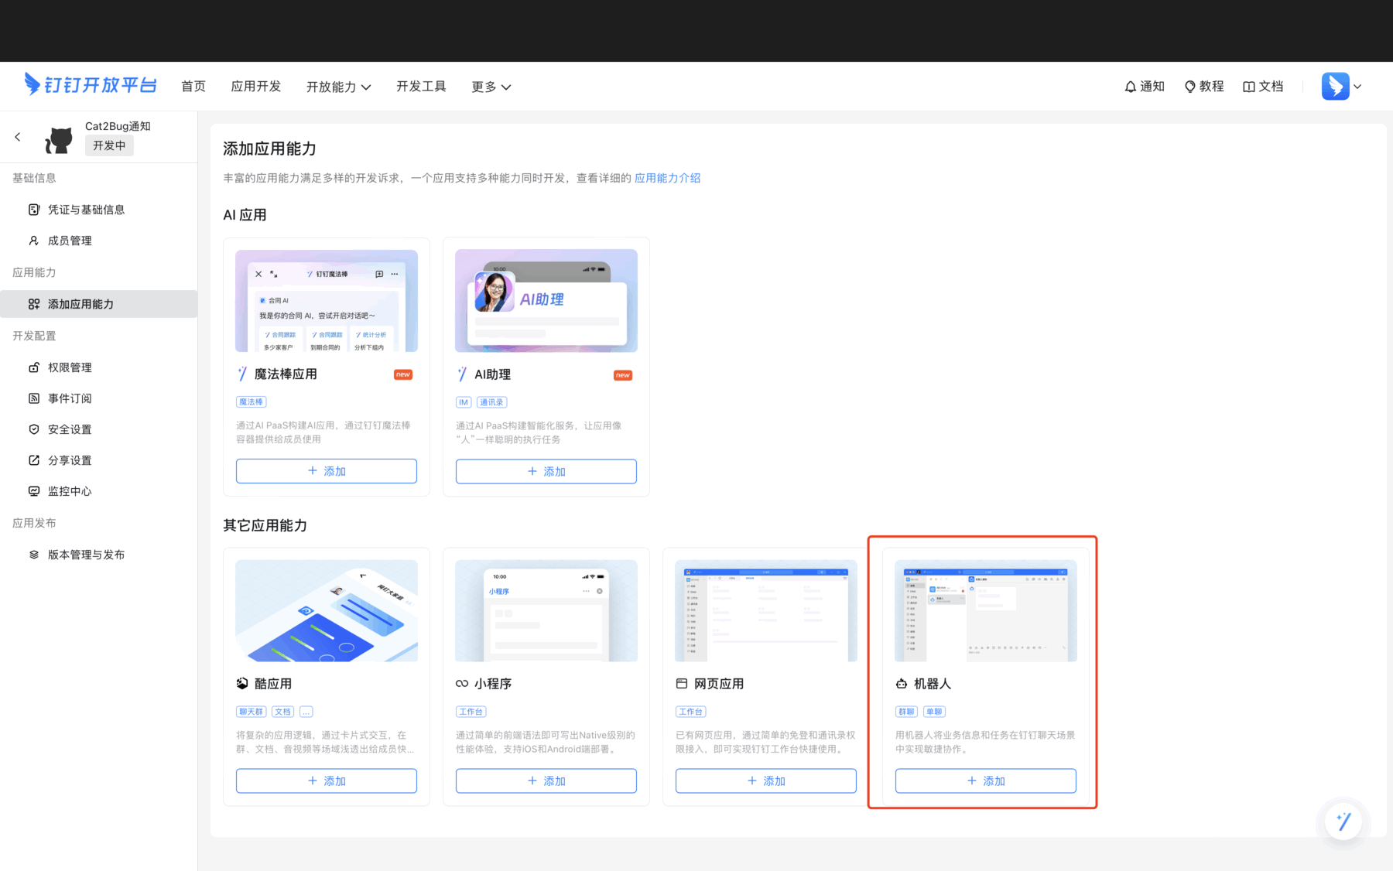Click the 魔法棒应用 wand icon
This screenshot has width=1393, height=871.
[242, 374]
